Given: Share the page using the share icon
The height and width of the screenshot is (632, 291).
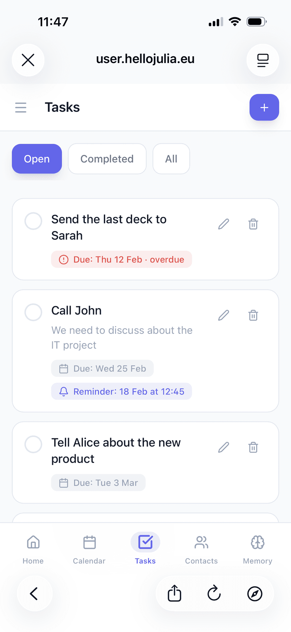Looking at the screenshot, I should point(174,593).
